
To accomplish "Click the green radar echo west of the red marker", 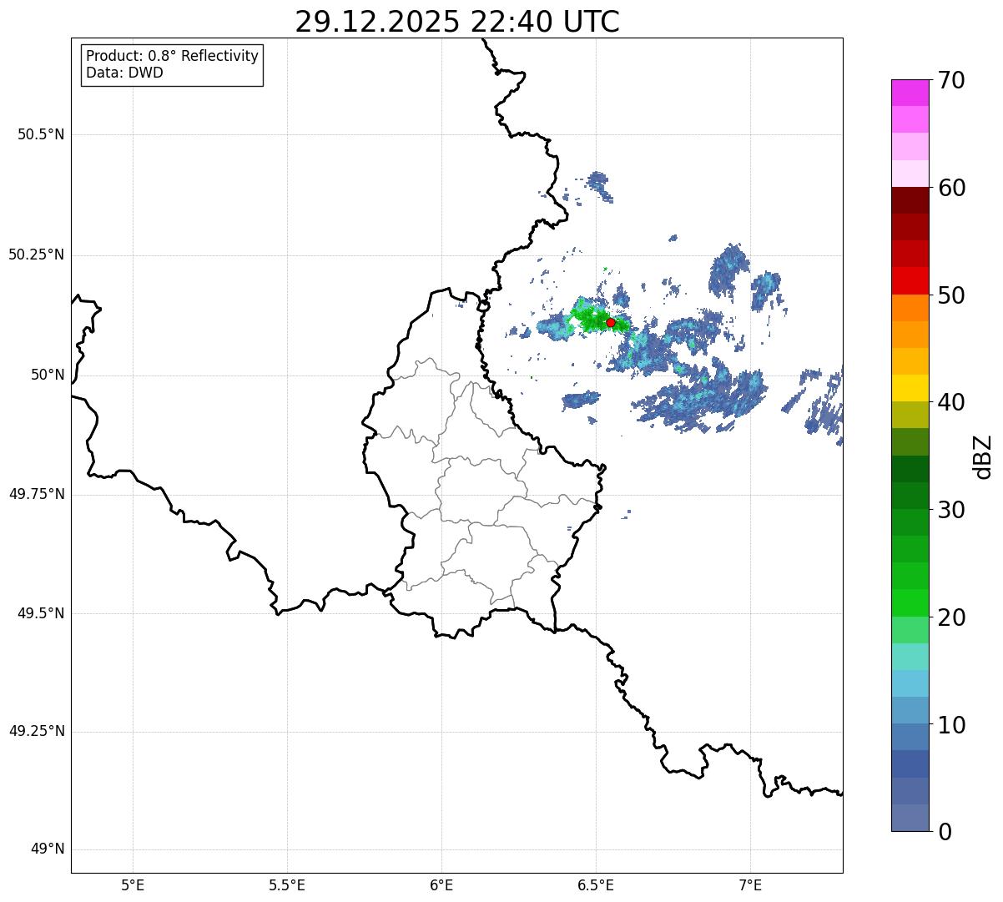I will point(592,318).
